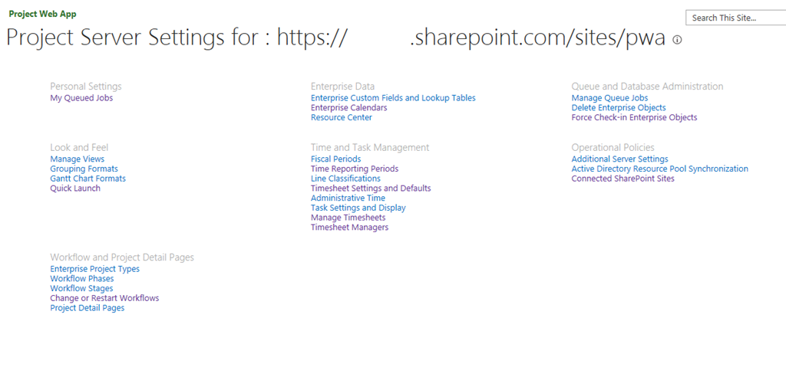The height and width of the screenshot is (390, 786).
Task: Open Enterprise Custom Fields and Lookup Tables
Action: tap(393, 98)
